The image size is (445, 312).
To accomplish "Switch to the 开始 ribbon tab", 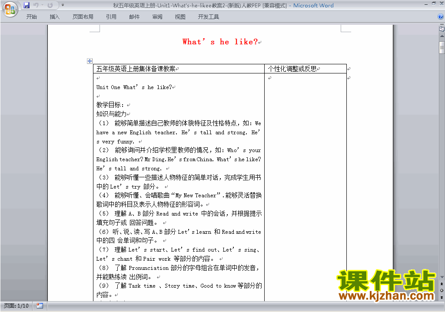I will (31, 17).
